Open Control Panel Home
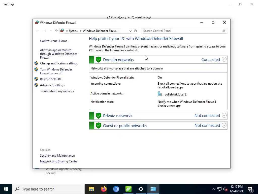This screenshot has height=194, width=258. (x=54, y=41)
